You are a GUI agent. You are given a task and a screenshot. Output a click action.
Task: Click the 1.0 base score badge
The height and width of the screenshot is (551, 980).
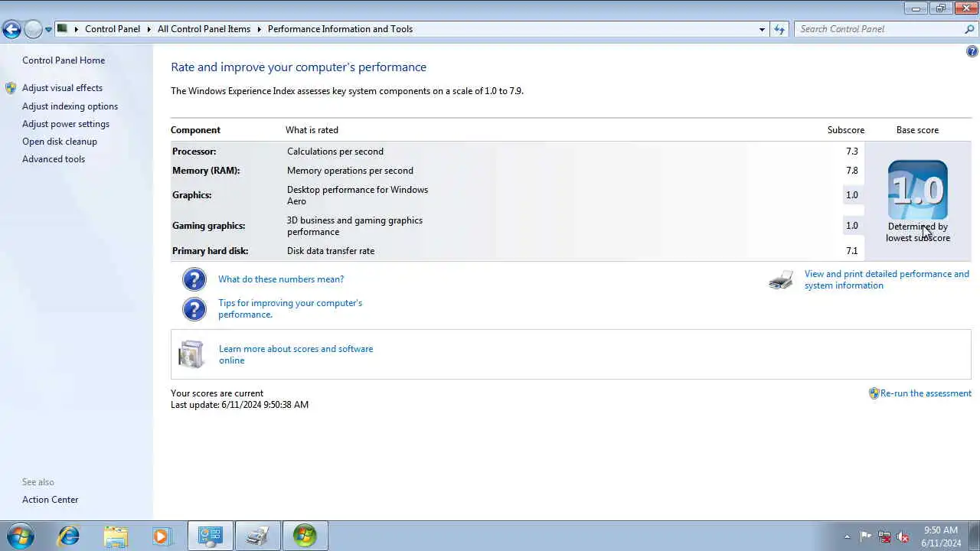point(918,190)
